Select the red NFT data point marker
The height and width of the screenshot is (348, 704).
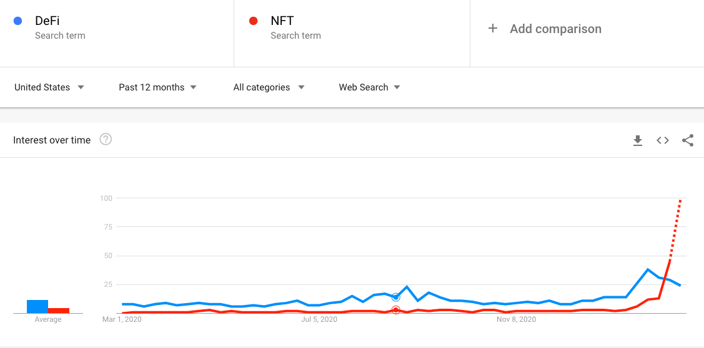395,310
